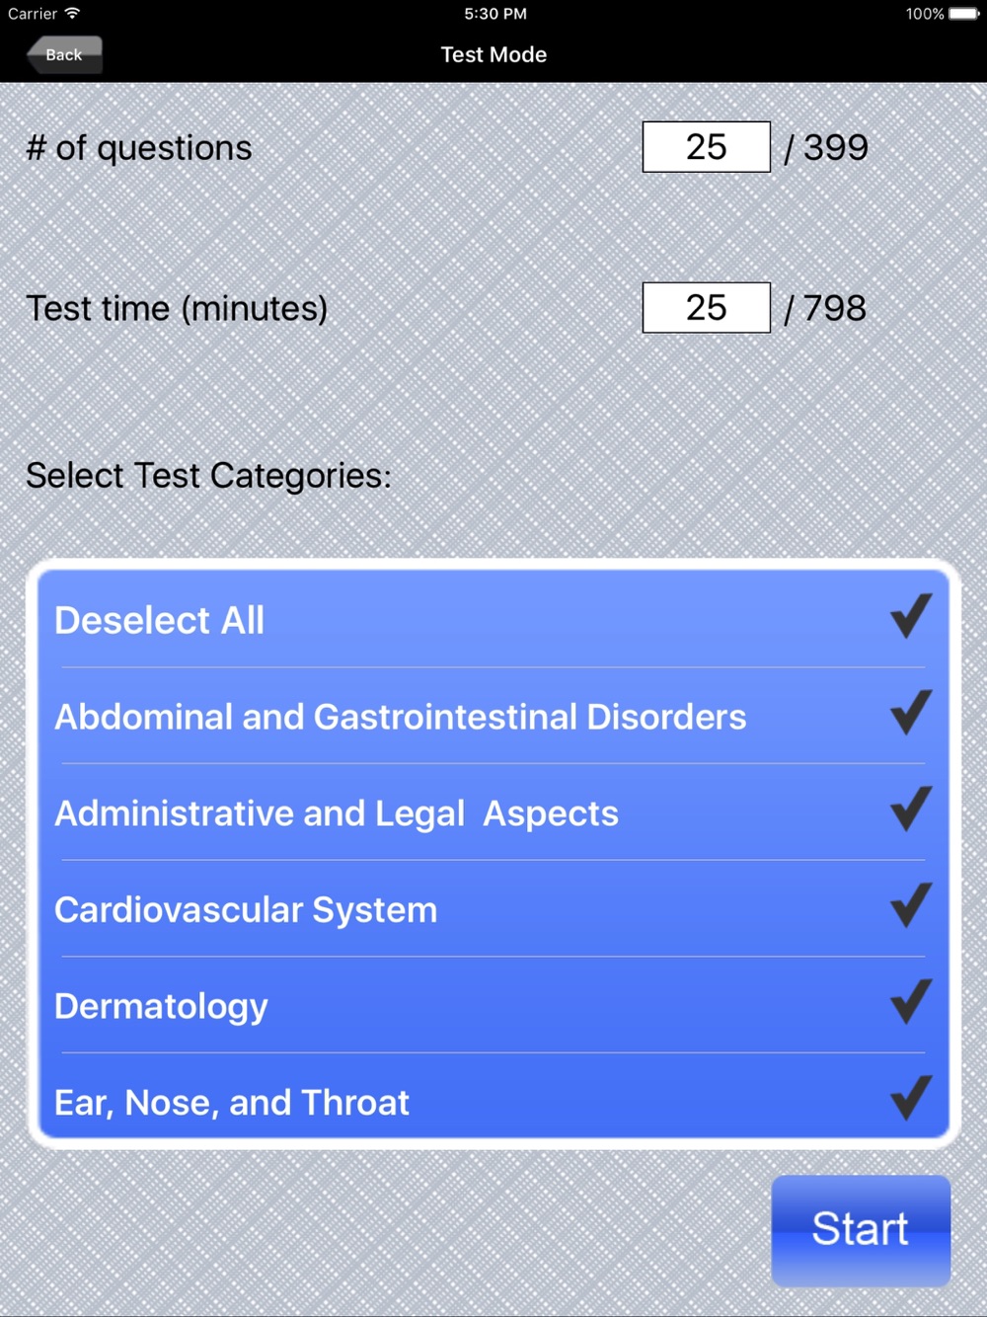This screenshot has width=987, height=1317.
Task: Tap the battery icon in status bar
Action: tap(964, 14)
